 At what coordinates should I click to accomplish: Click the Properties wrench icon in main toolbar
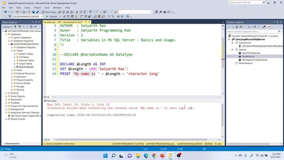click(161, 12)
